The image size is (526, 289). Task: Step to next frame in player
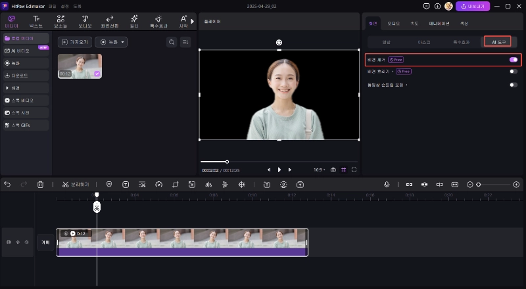(x=289, y=170)
